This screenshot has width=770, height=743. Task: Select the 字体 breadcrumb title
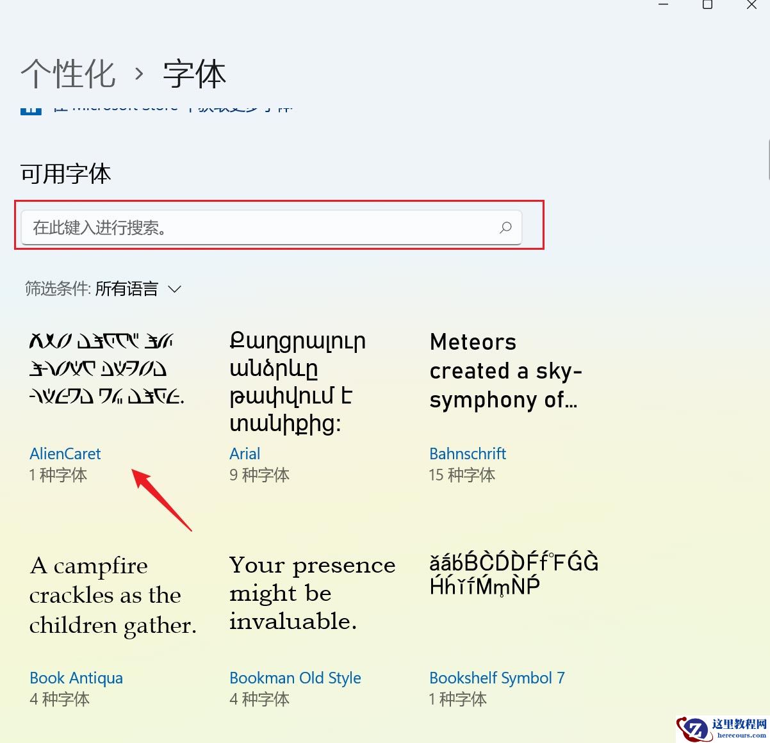click(x=194, y=73)
